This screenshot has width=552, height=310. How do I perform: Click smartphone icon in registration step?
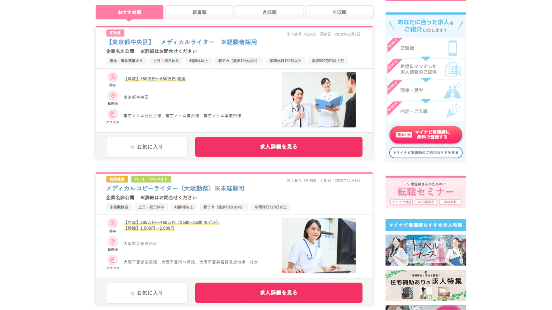pos(453,48)
